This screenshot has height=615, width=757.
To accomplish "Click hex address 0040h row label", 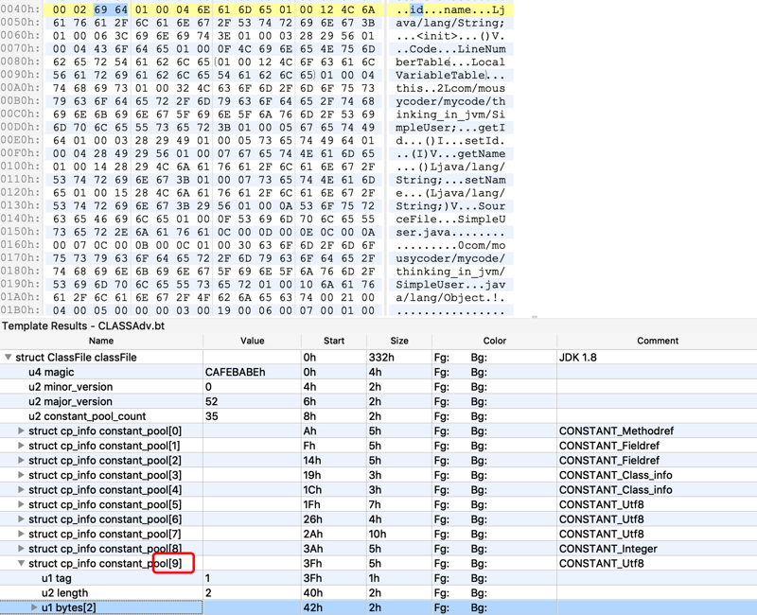I will click(20, 9).
